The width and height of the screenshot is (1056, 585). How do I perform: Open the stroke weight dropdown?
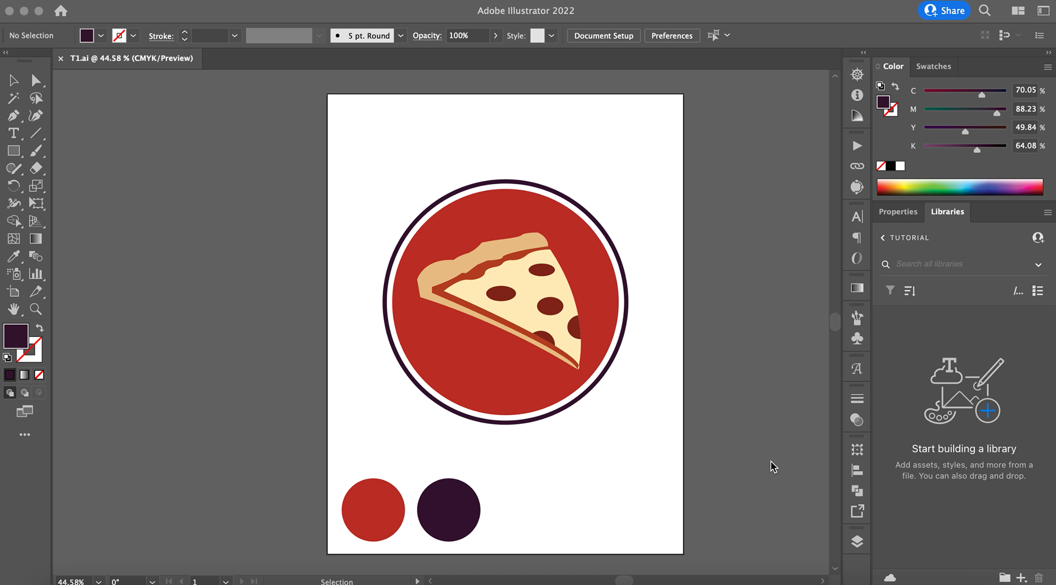point(235,36)
